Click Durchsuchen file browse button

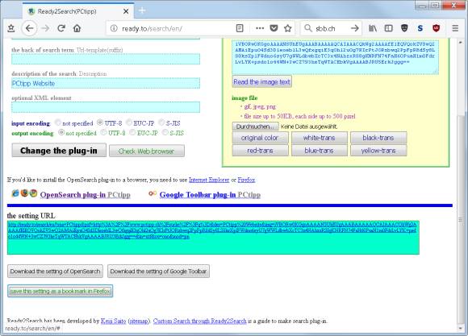[x=255, y=127]
